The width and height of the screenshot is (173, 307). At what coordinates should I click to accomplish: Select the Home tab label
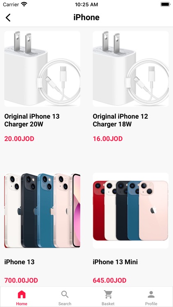click(22, 304)
